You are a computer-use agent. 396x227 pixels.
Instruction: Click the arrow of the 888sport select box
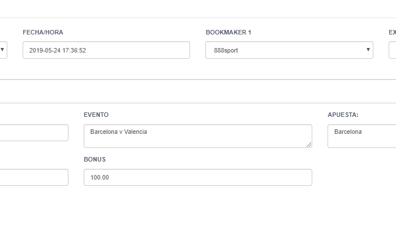tap(368, 50)
